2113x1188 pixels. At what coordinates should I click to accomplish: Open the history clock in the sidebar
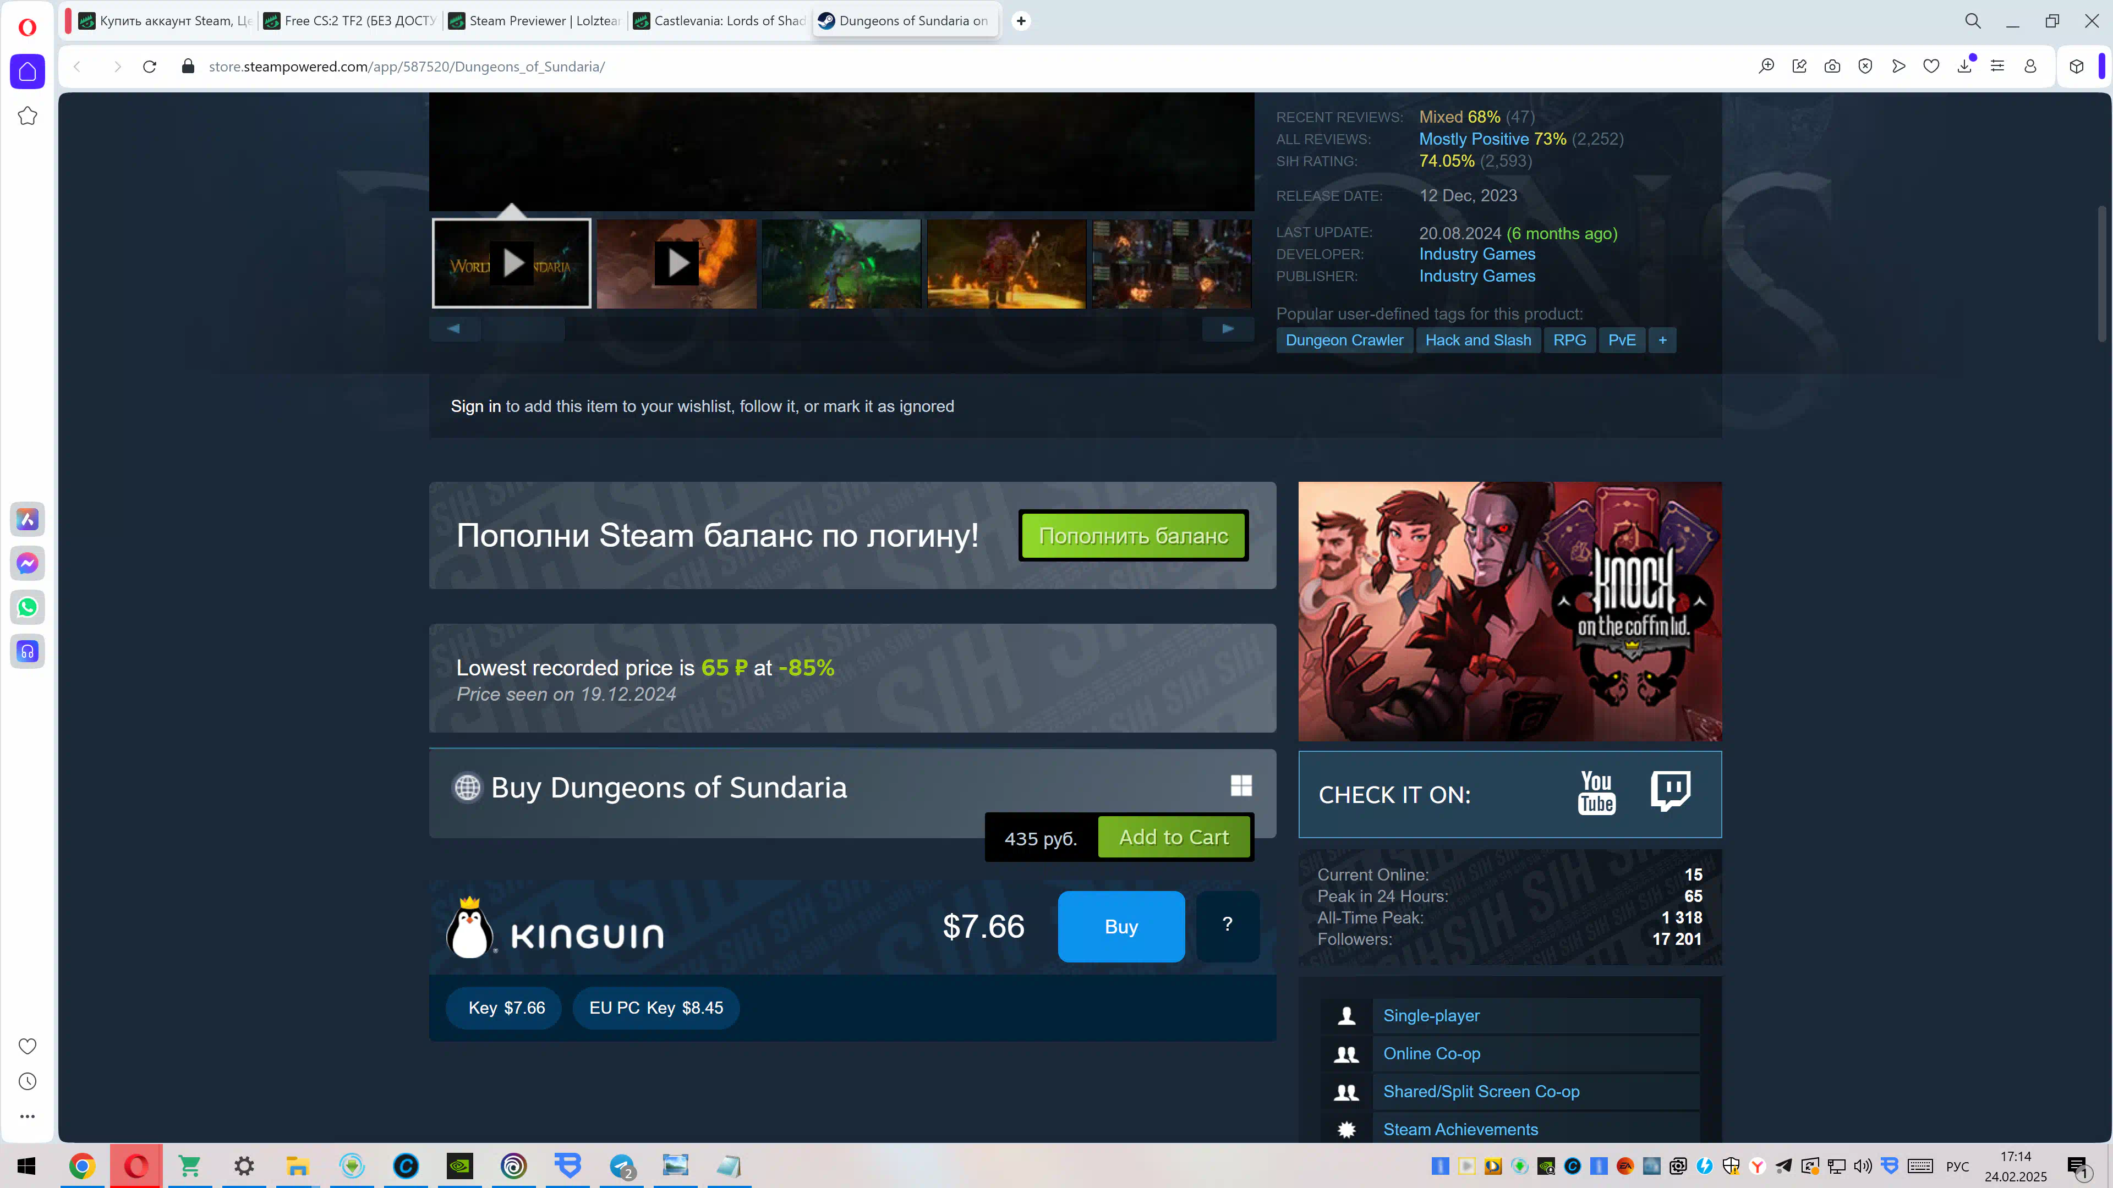tap(27, 1081)
